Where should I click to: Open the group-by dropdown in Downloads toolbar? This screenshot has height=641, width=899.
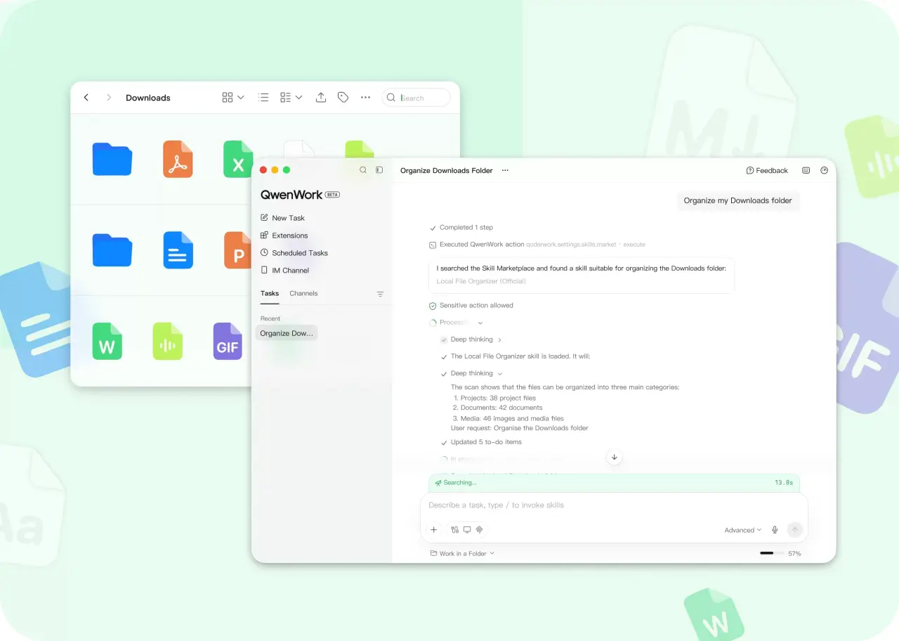click(291, 98)
